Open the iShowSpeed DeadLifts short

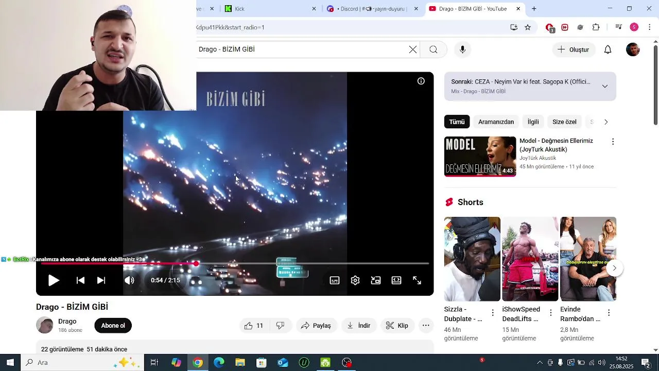(x=530, y=259)
